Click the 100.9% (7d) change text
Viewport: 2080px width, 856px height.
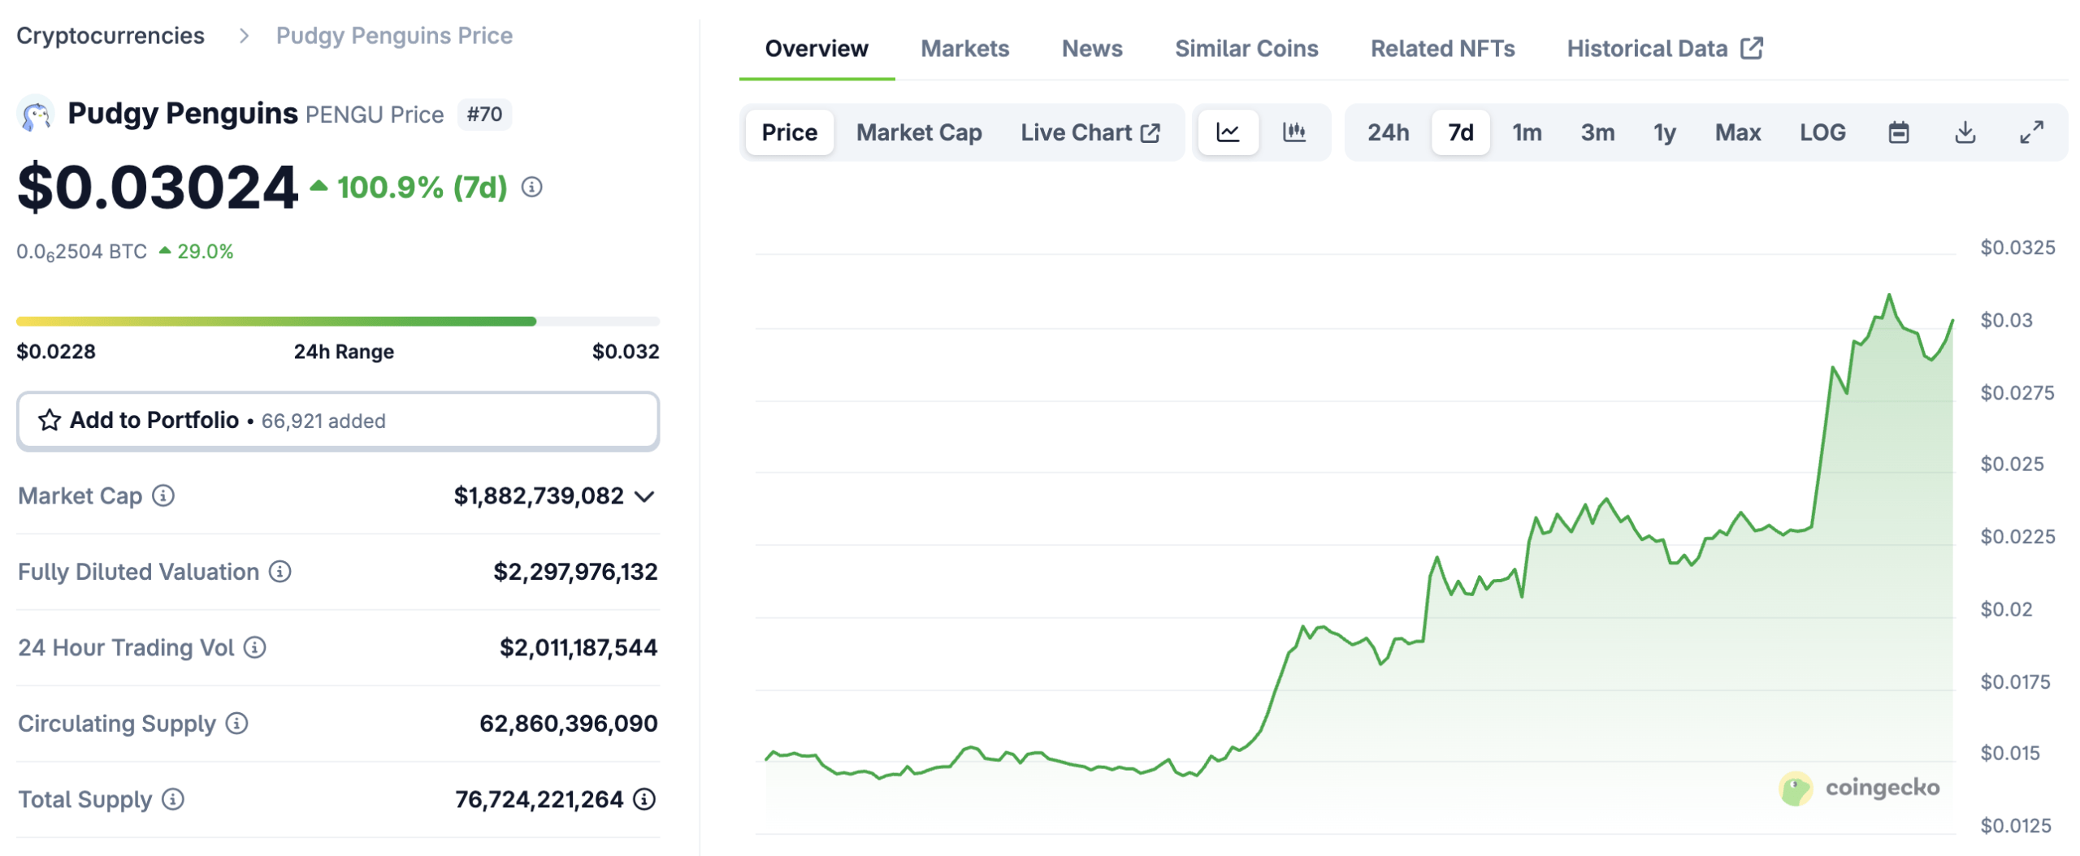(x=422, y=188)
